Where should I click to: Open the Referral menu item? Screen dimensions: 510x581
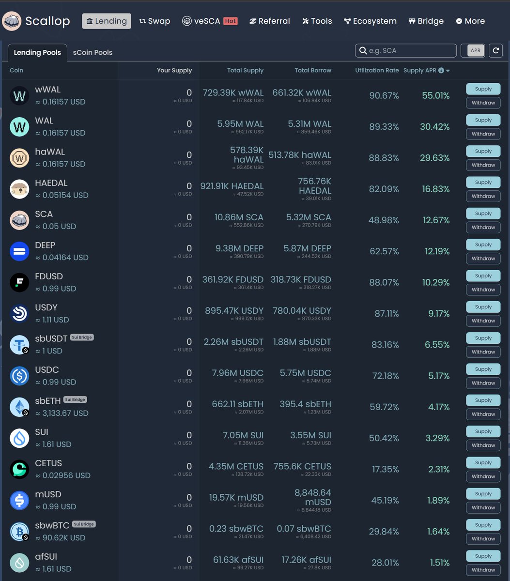pos(269,21)
